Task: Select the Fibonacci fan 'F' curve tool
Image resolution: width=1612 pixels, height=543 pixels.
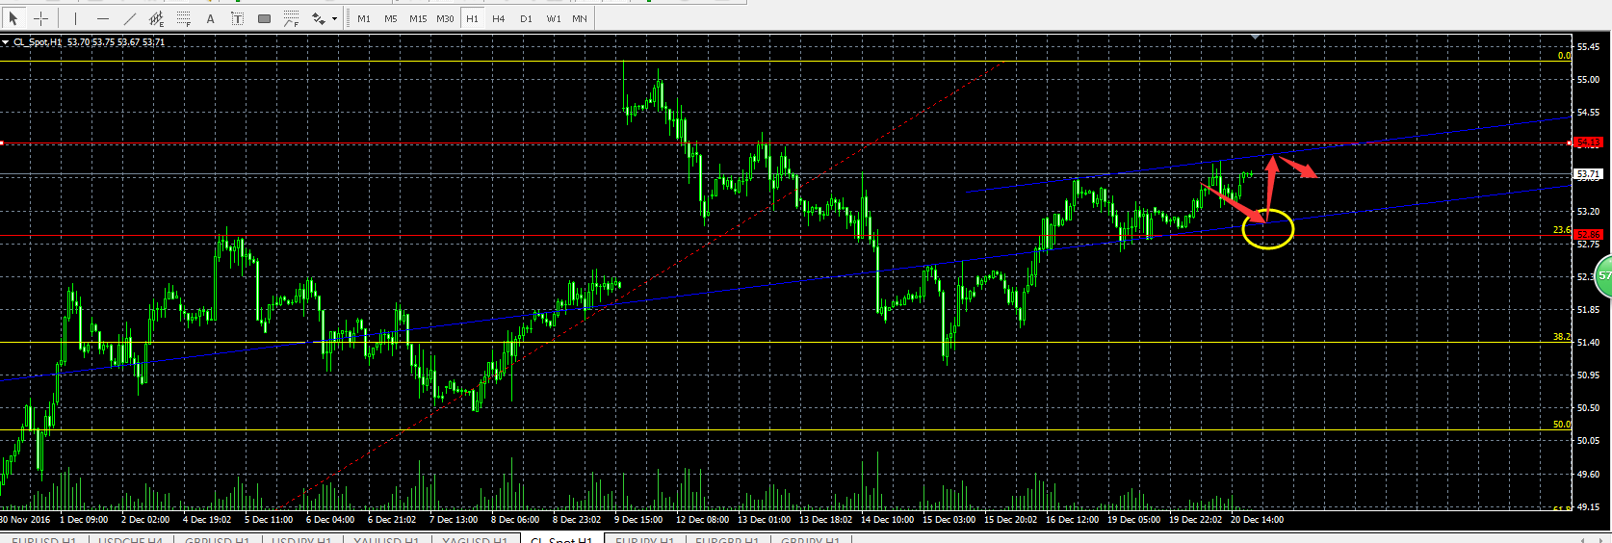Action: pos(291,18)
